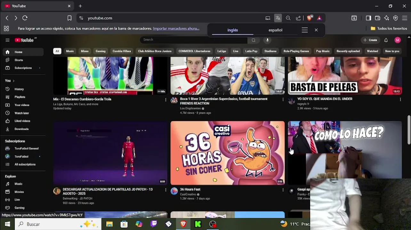Play the 36 Horas Sin Comer thumbnail
This screenshot has height=230, width=411.
(x=227, y=153)
